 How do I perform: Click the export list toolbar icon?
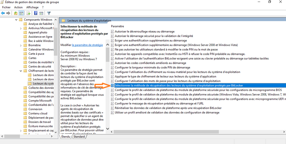point(28,13)
